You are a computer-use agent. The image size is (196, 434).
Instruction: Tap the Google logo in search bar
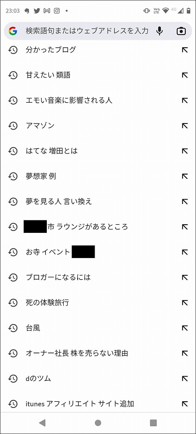pos(13,31)
